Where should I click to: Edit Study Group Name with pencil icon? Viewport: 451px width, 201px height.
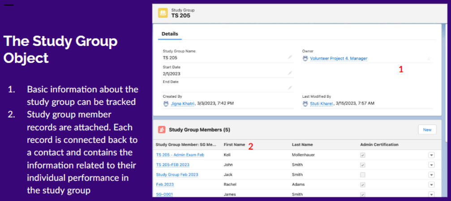click(290, 57)
